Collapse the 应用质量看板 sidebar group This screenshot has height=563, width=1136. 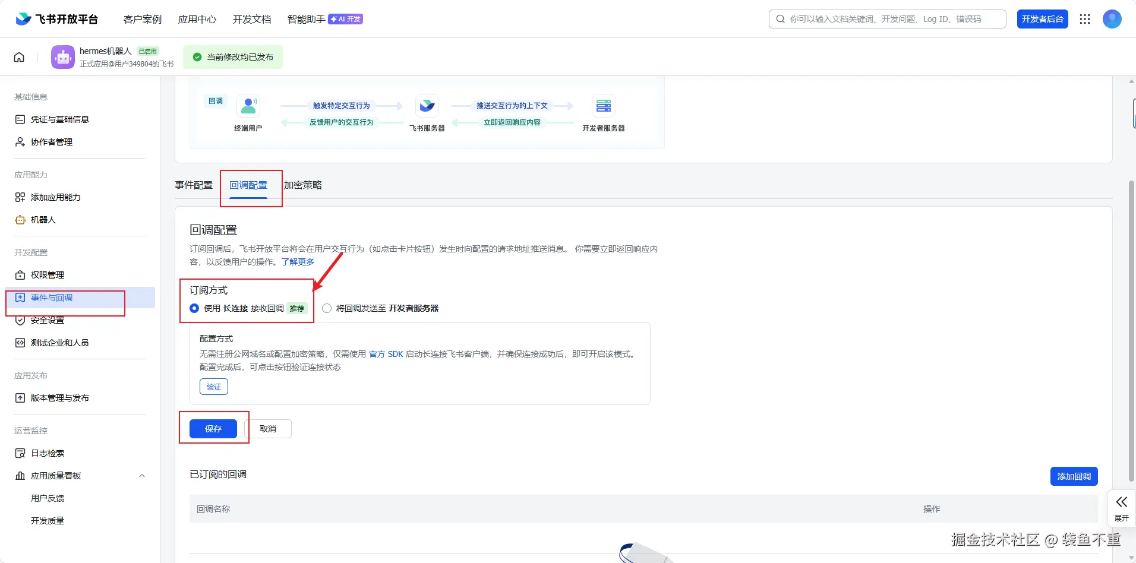[142, 476]
